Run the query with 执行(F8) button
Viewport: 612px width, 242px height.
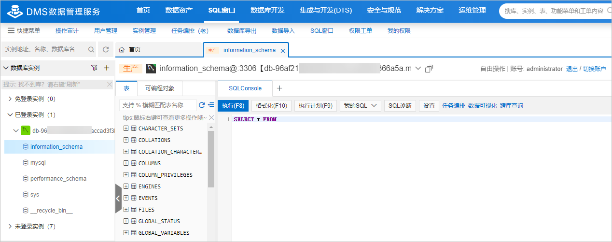tap(233, 106)
